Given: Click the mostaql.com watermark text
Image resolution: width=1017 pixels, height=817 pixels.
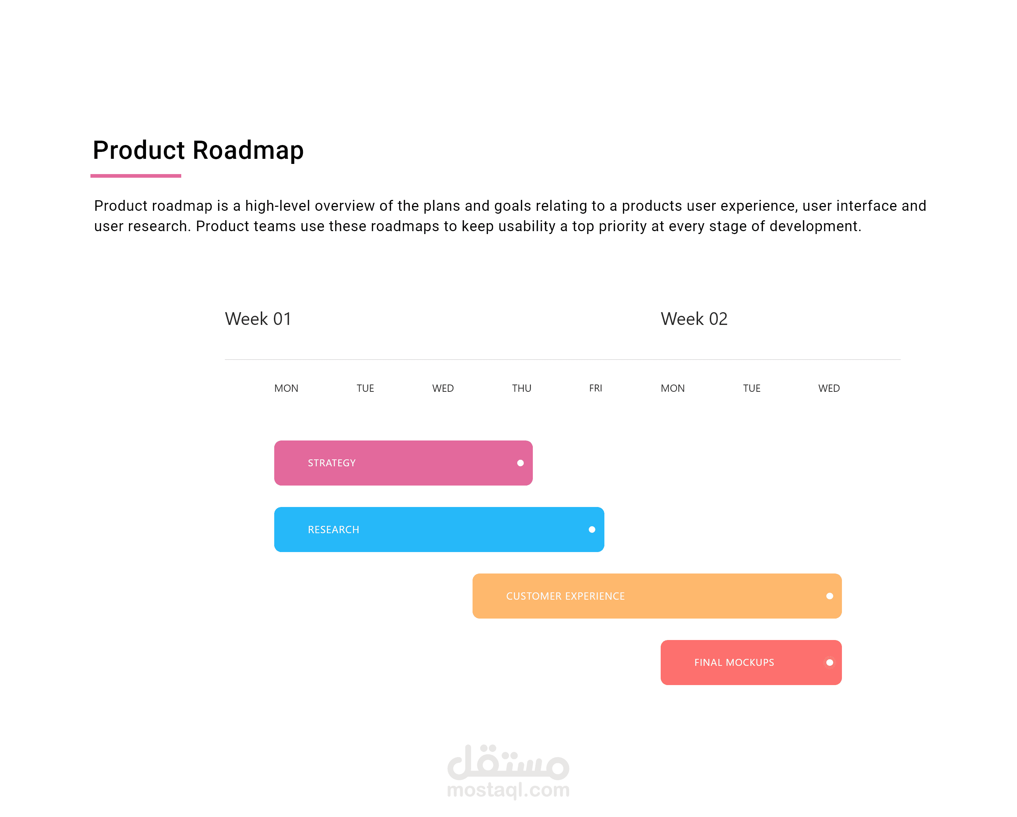Looking at the screenshot, I should coord(508,790).
